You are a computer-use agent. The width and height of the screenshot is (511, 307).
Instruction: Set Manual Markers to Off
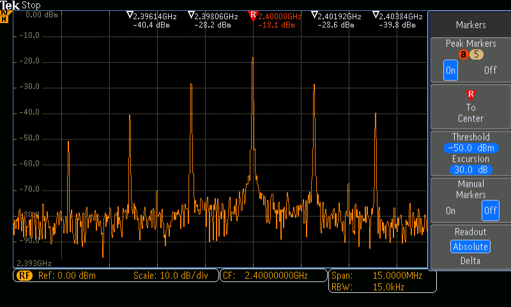pyautogui.click(x=490, y=210)
